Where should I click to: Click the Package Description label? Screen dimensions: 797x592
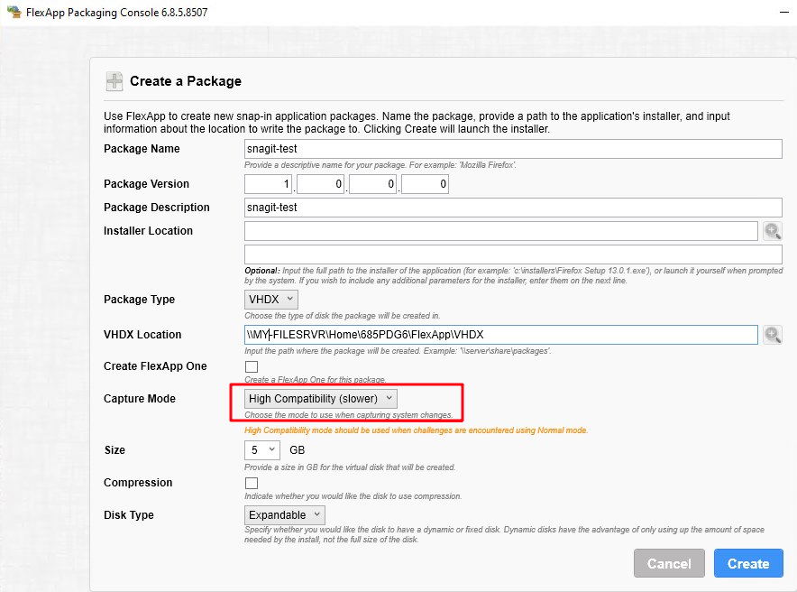pyautogui.click(x=157, y=208)
